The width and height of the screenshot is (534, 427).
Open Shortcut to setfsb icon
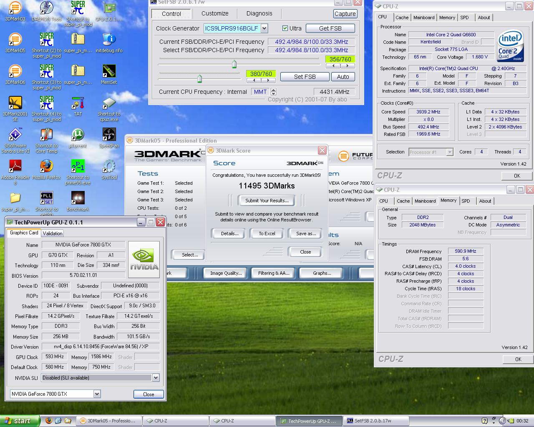[46, 204]
